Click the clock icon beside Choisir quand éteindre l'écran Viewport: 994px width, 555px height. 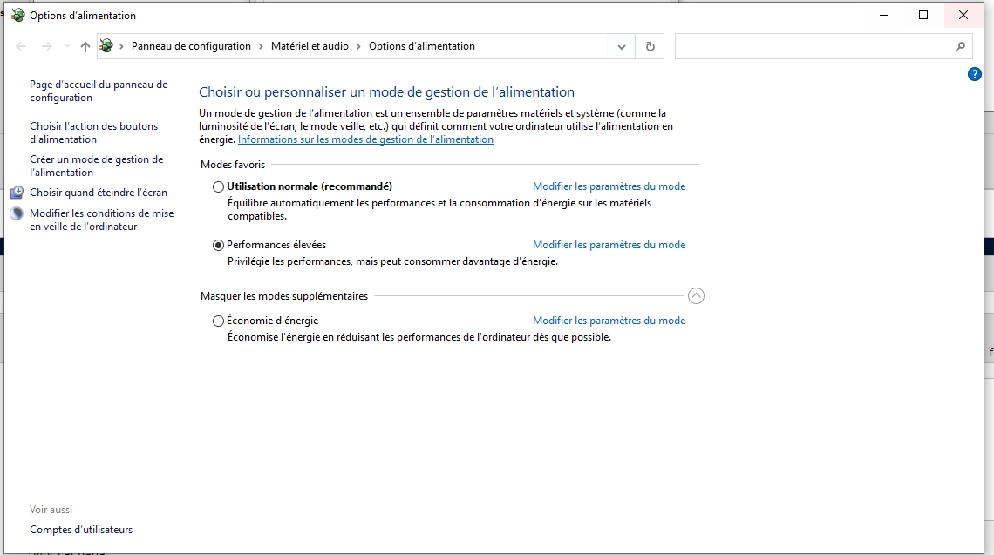17,193
